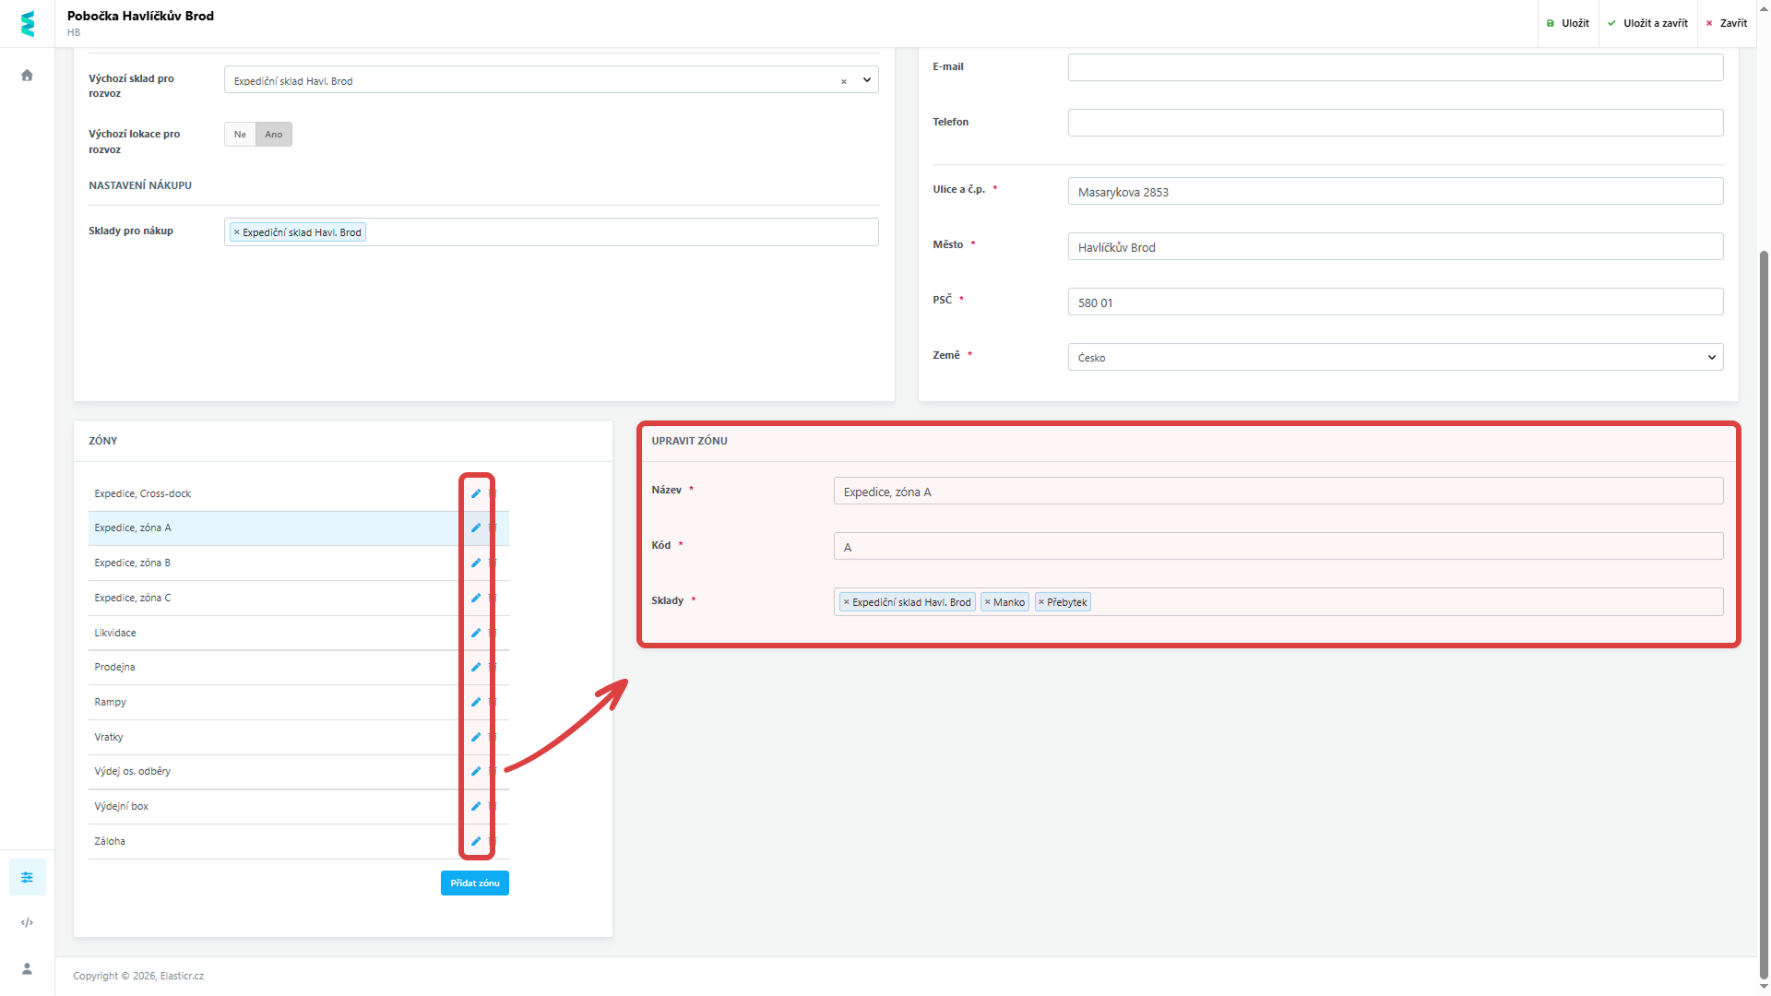Open home from sidebar house icon
Viewport: 1771px width, 996px height.
pyautogui.click(x=27, y=76)
